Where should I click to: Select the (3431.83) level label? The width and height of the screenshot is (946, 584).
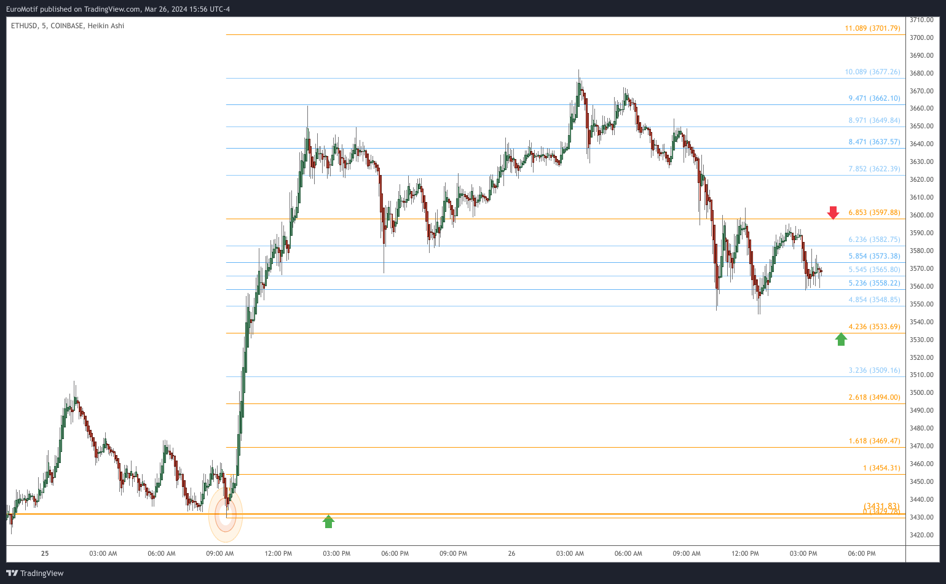(x=881, y=506)
